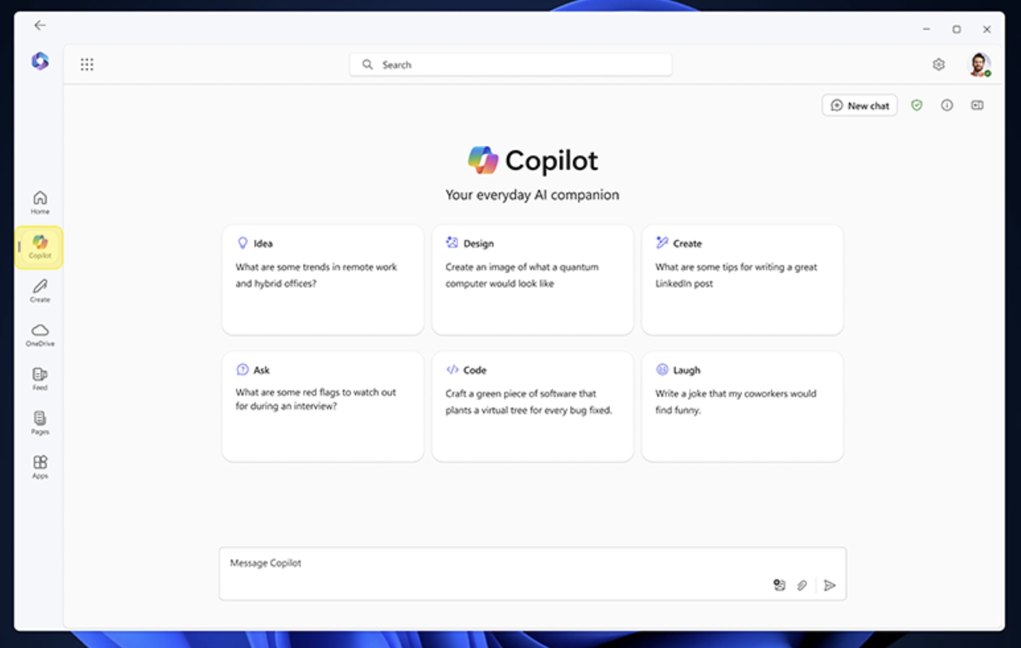Check the green privacy shield status
1021x648 pixels.
coord(917,105)
